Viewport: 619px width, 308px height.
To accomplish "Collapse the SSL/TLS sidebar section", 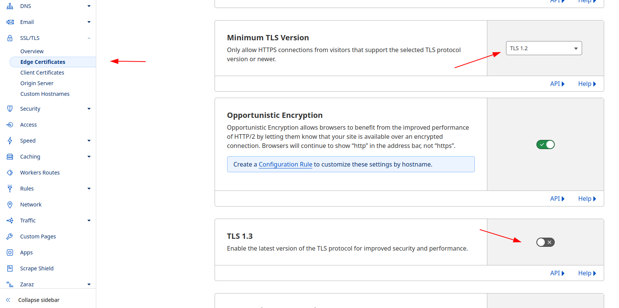I will pyautogui.click(x=89, y=38).
